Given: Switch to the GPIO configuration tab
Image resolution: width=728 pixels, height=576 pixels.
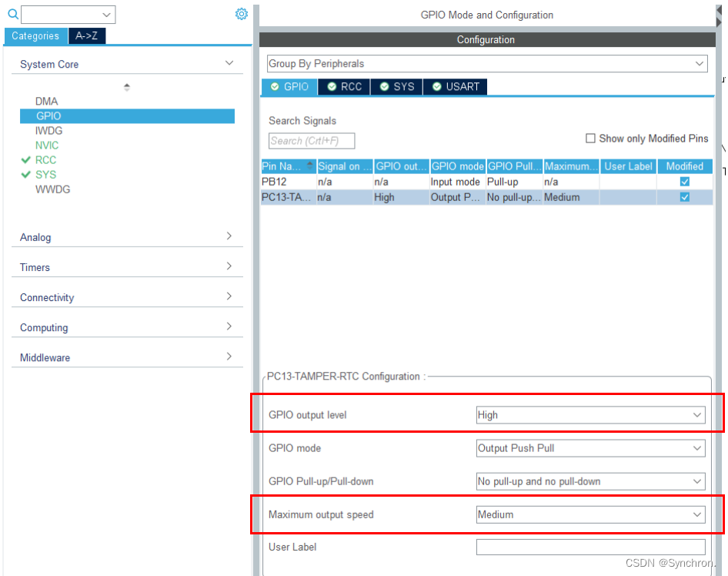Looking at the screenshot, I should [289, 87].
